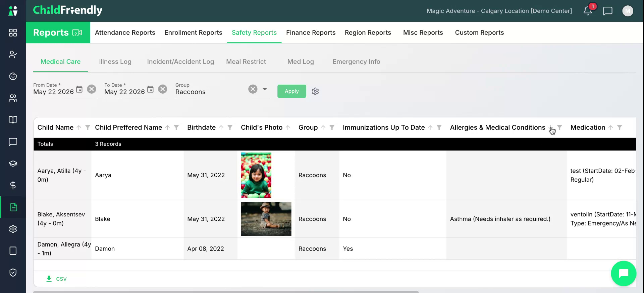The width and height of the screenshot is (644, 293).
Task: Open Finance Reports tab
Action: click(x=311, y=32)
